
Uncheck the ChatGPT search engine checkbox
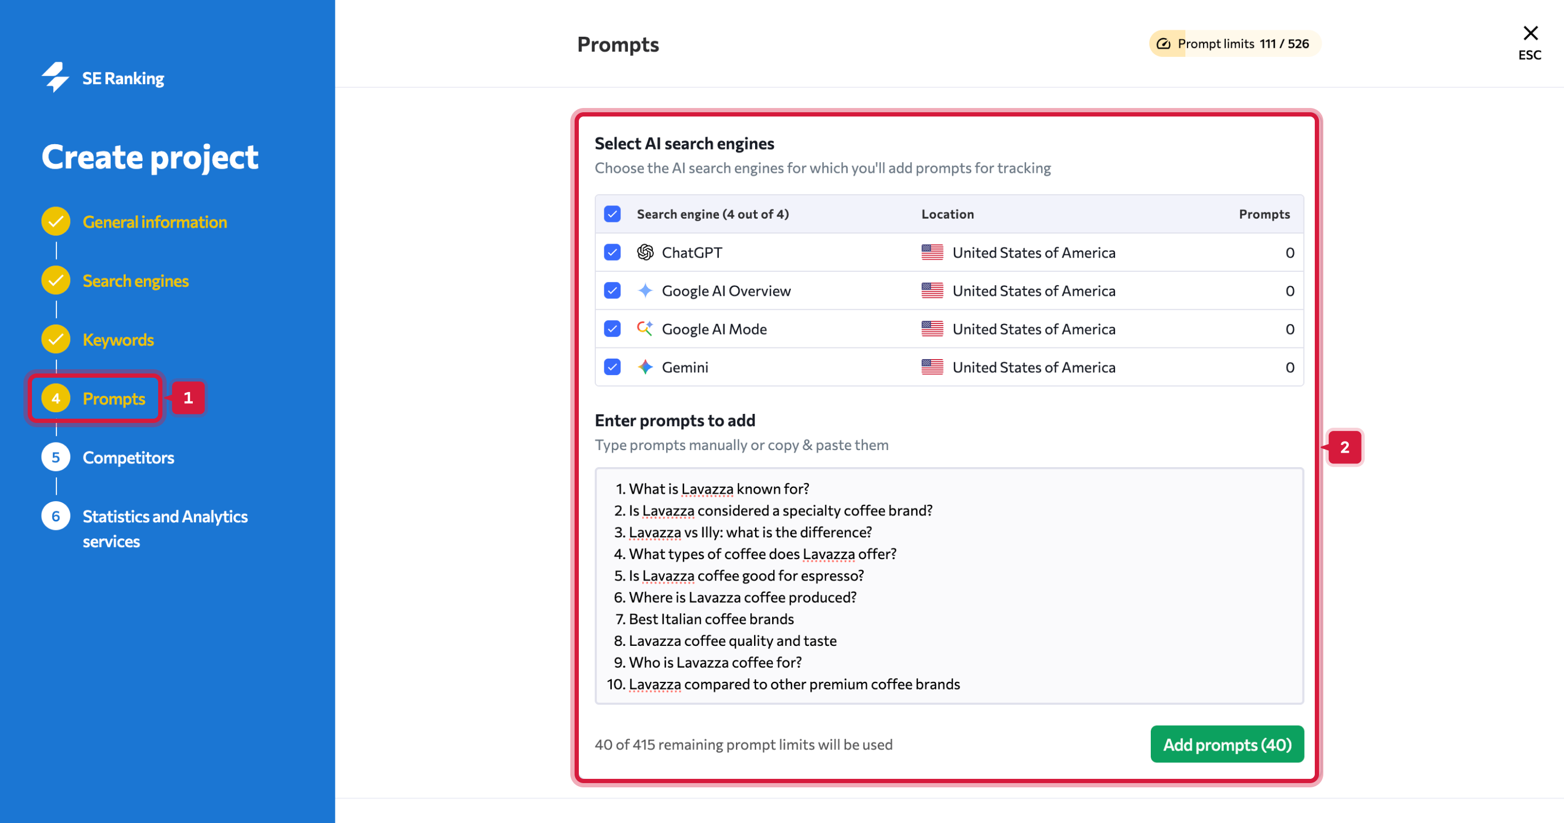point(612,252)
